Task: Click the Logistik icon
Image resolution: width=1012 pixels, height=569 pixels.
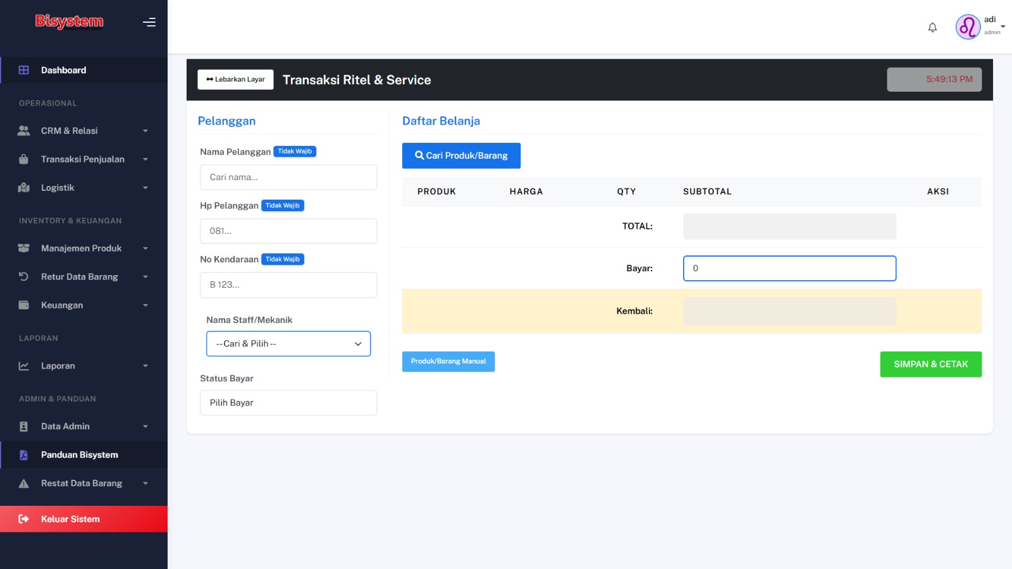Action: pyautogui.click(x=24, y=188)
